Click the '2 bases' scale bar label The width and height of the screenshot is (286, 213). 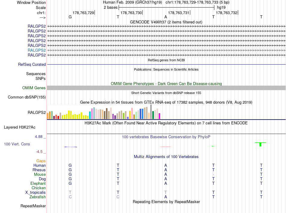(110, 8)
